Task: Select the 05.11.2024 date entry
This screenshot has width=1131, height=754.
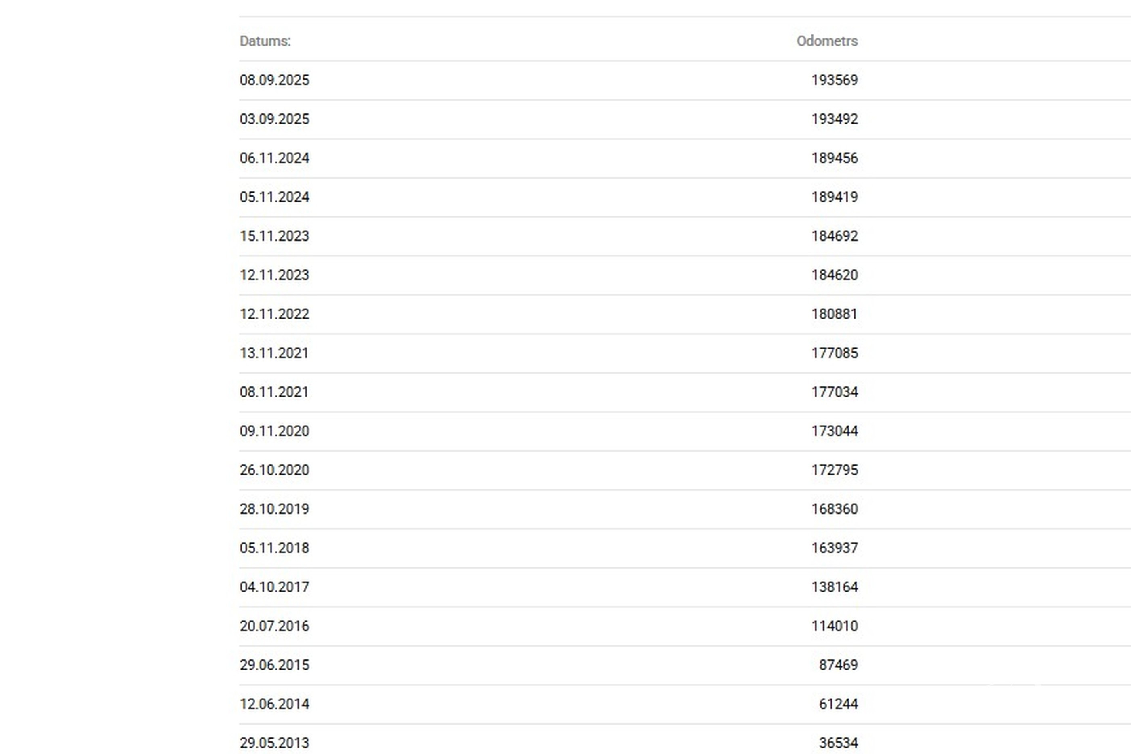Action: [x=274, y=197]
